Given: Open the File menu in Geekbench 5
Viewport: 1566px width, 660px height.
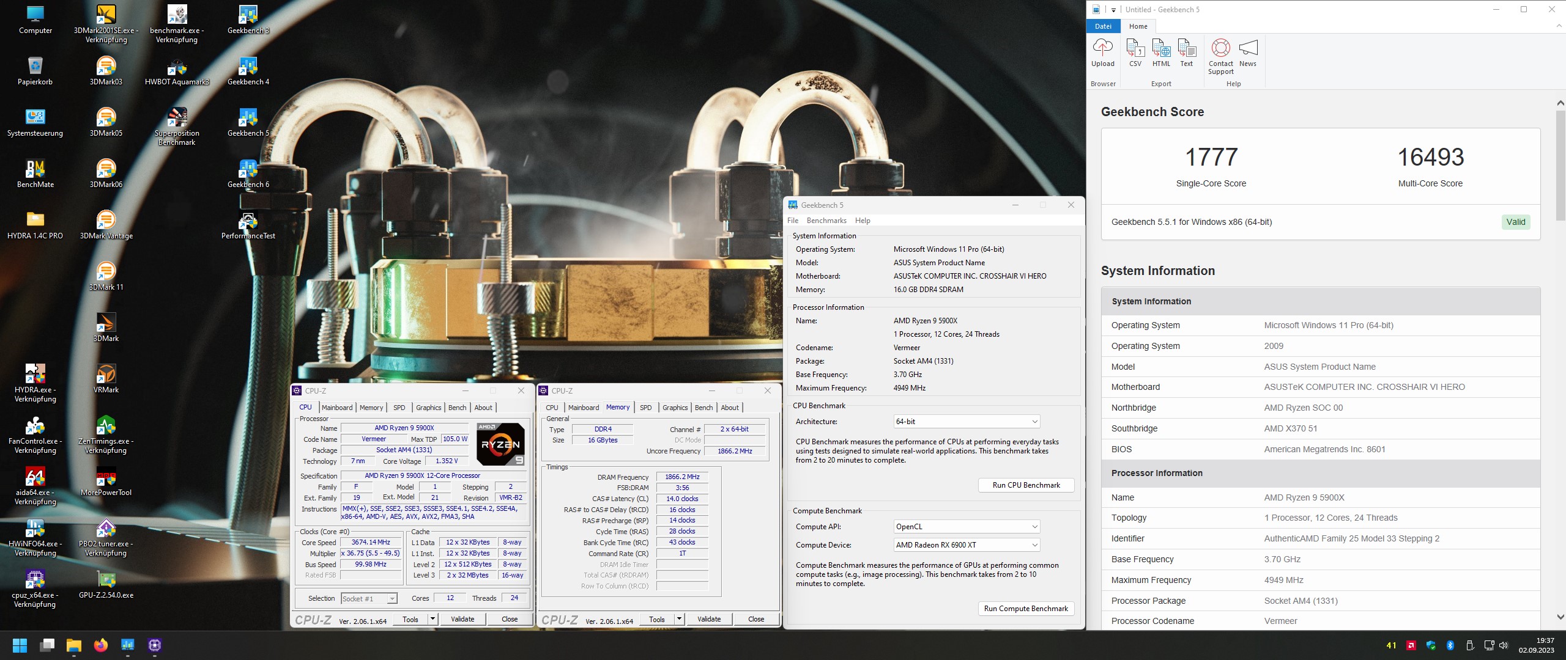Looking at the screenshot, I should pos(793,221).
